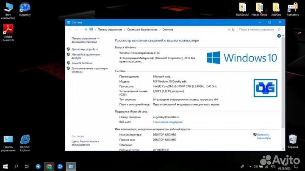The width and height of the screenshot is (305, 171).
Task: Open Защита системы
Action: (82, 63)
